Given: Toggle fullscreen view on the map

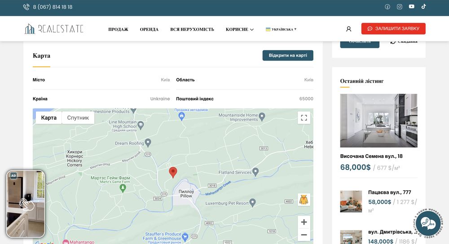Looking at the screenshot, I should coord(304,118).
